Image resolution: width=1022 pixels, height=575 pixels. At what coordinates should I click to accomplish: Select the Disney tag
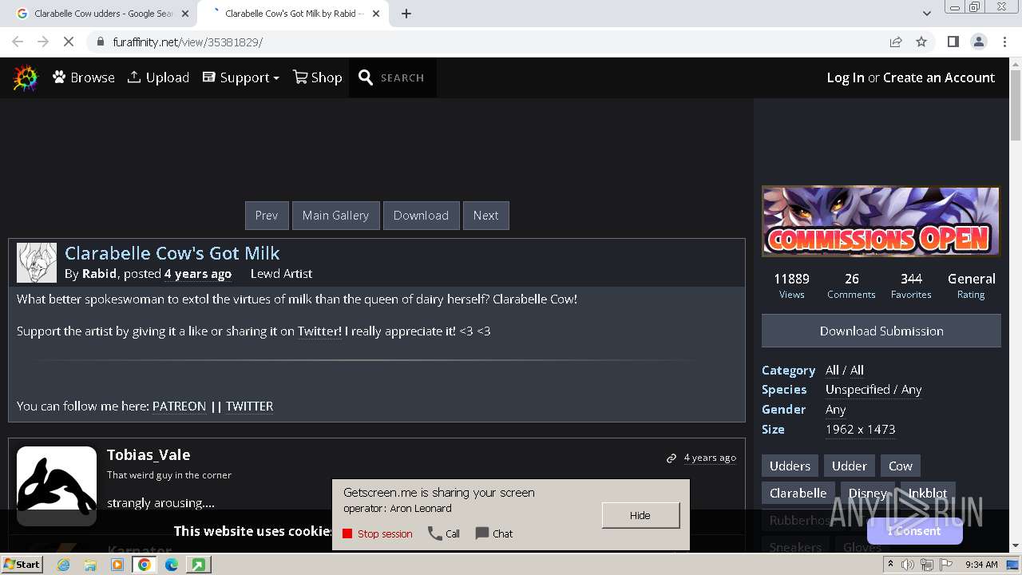[867, 494]
